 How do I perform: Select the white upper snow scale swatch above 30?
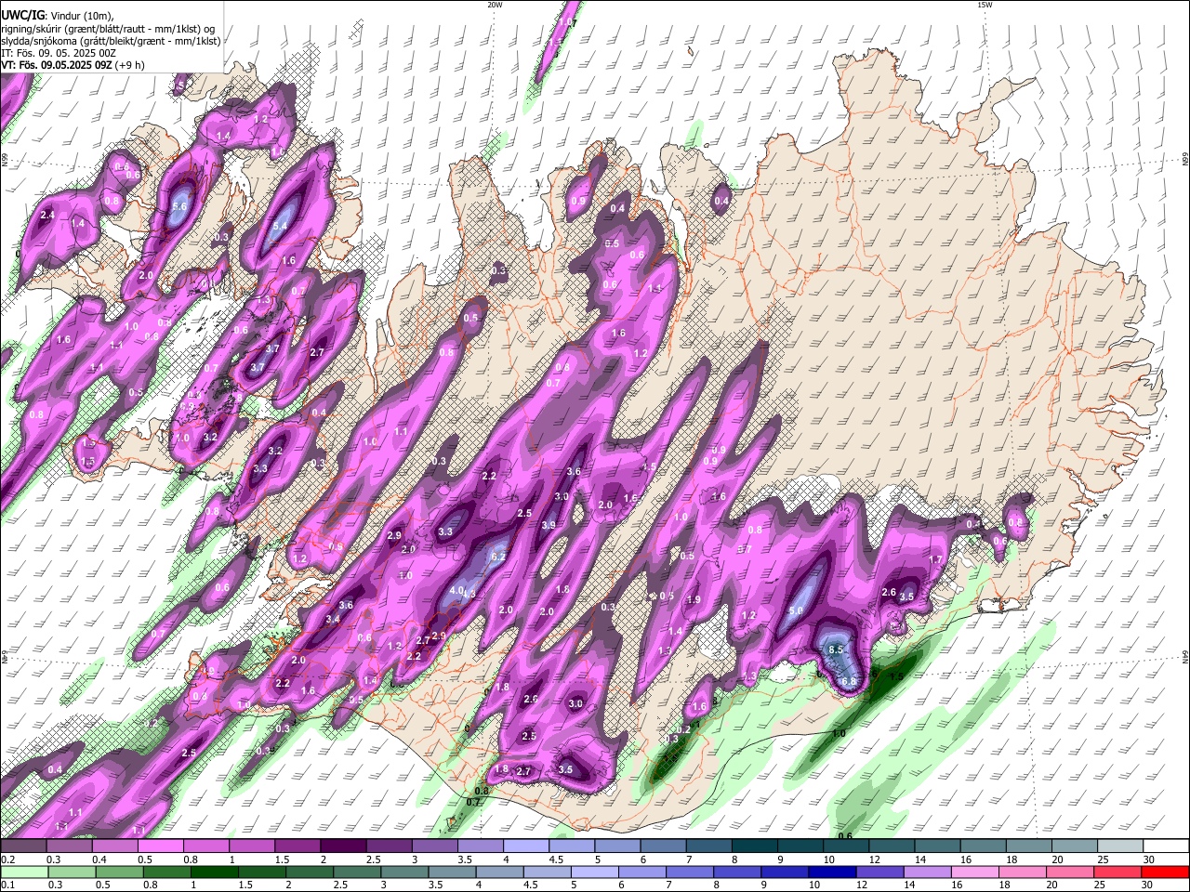click(1167, 846)
